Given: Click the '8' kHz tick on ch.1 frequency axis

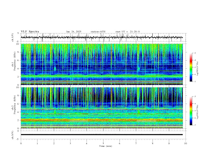Looking at the screenshot, I should tap(18, 52).
